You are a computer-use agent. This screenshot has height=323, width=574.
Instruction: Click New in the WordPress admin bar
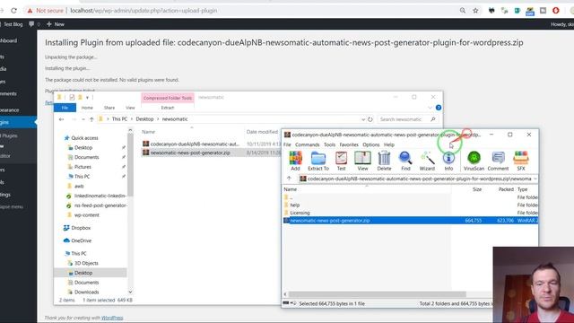(56, 24)
